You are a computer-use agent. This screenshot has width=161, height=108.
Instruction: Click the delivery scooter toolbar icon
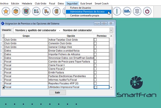click(x=36, y=12)
